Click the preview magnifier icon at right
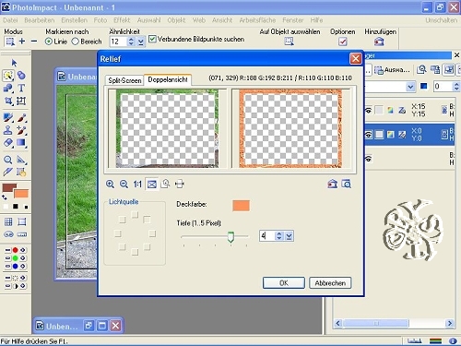 point(347,184)
